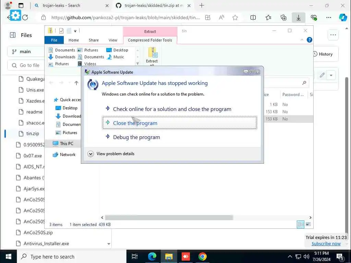Open Chrome from taskbar
The height and width of the screenshot is (263, 351).
(202, 256)
